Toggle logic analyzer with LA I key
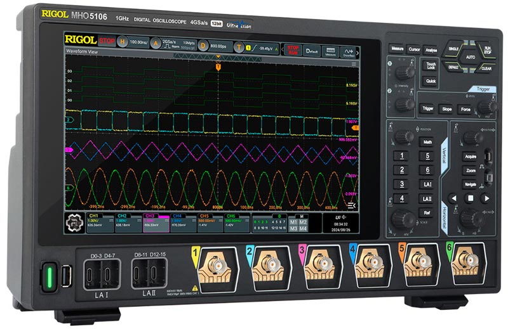The height and width of the screenshot is (329, 508). (427, 184)
